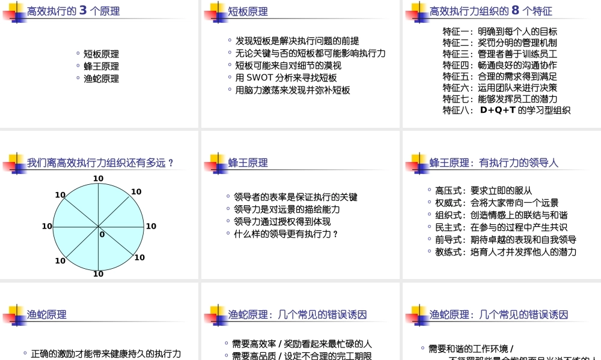
Task: Select the line '特征三：管理者善于训练员工'
Action: coord(500,54)
